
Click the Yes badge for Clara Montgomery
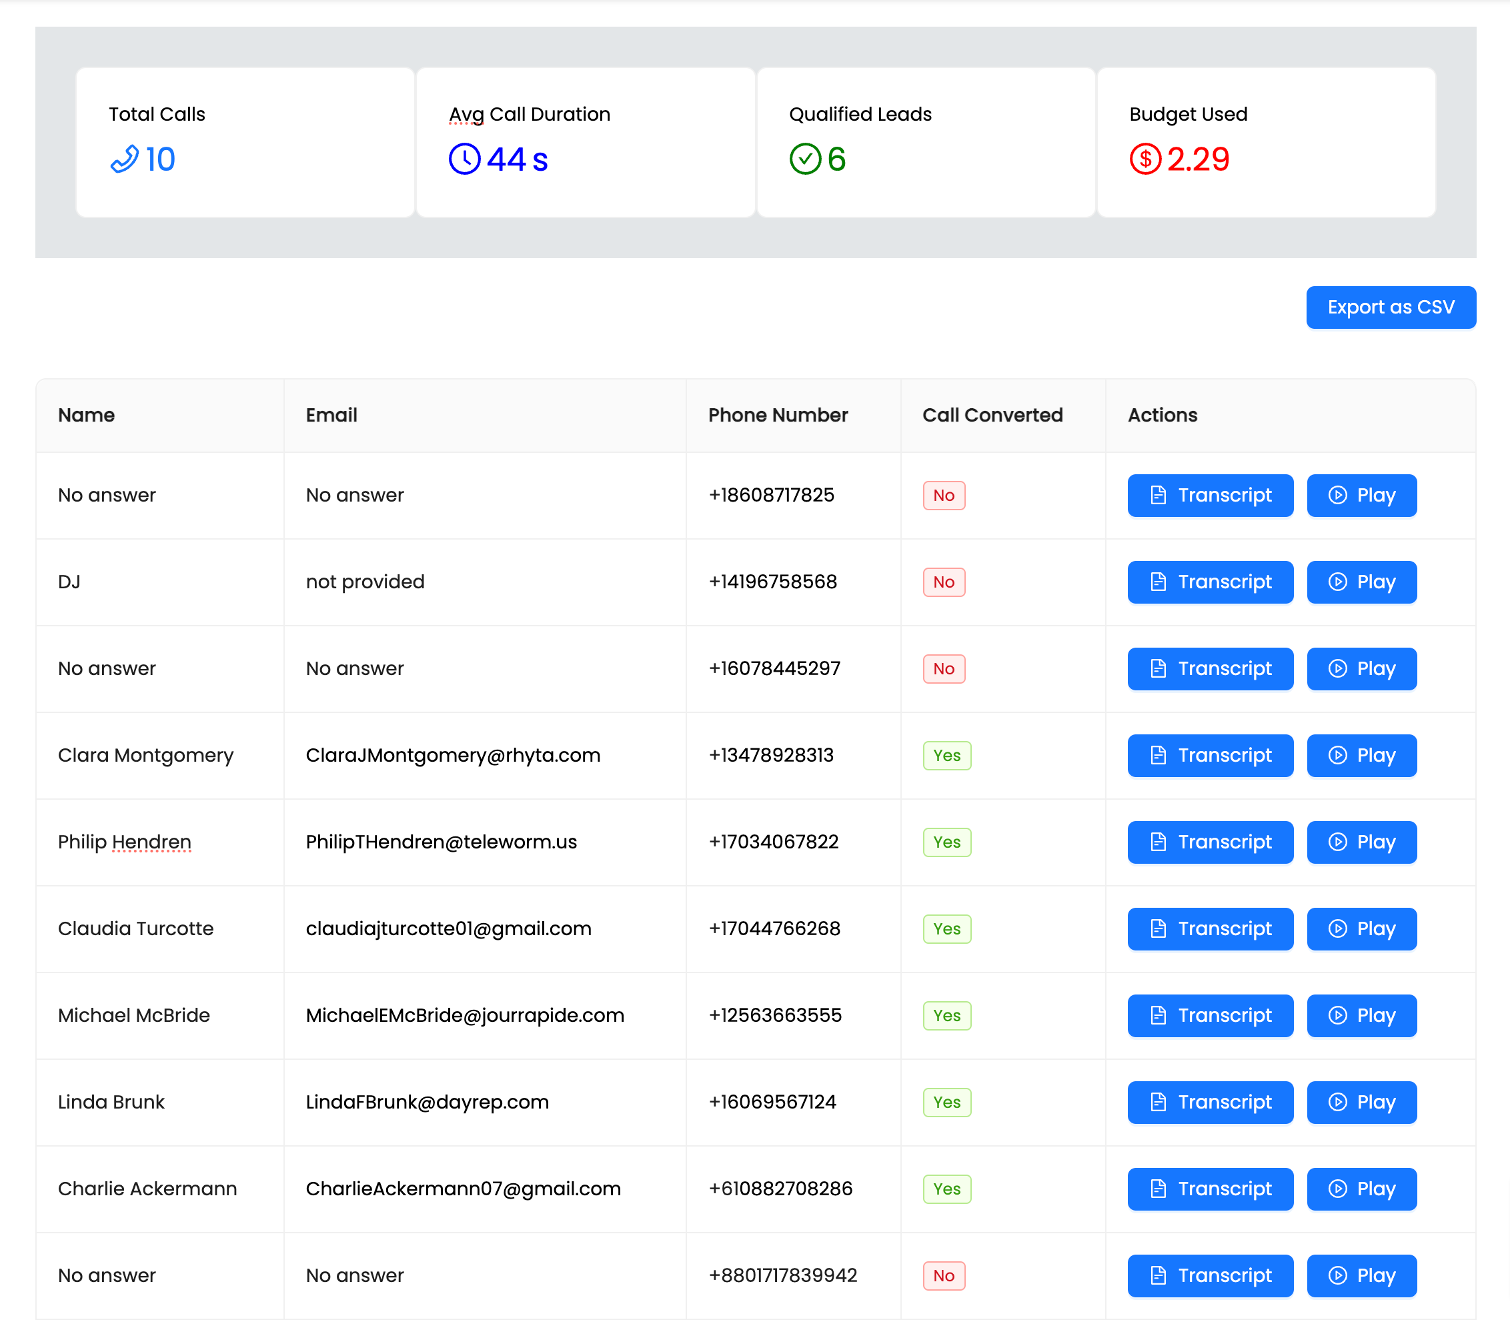pos(946,756)
